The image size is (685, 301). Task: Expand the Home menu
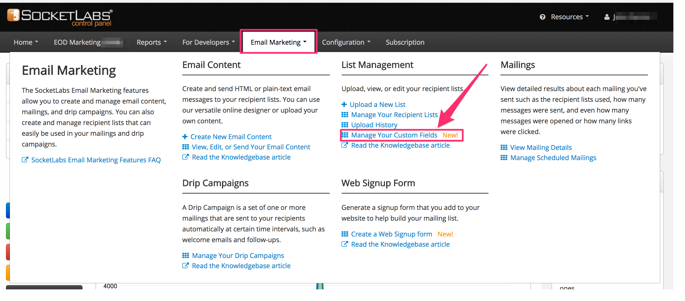click(x=26, y=42)
